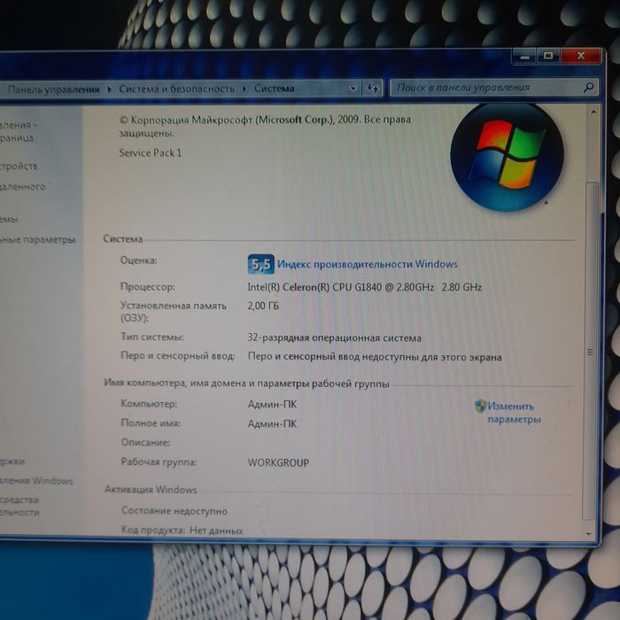Open Система и безопасность breadcrumb
Screen dimensions: 620x620
pyautogui.click(x=177, y=89)
